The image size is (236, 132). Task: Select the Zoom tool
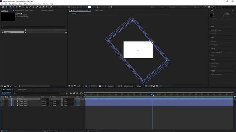(13, 7)
